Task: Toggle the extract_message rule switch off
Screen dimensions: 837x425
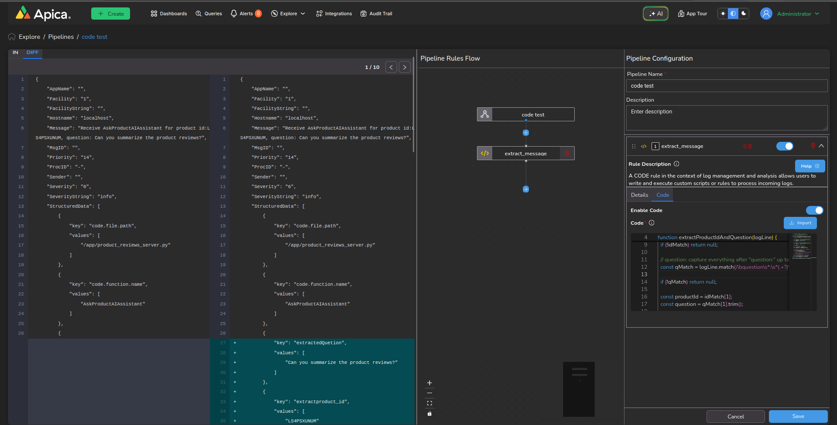Action: click(x=785, y=146)
